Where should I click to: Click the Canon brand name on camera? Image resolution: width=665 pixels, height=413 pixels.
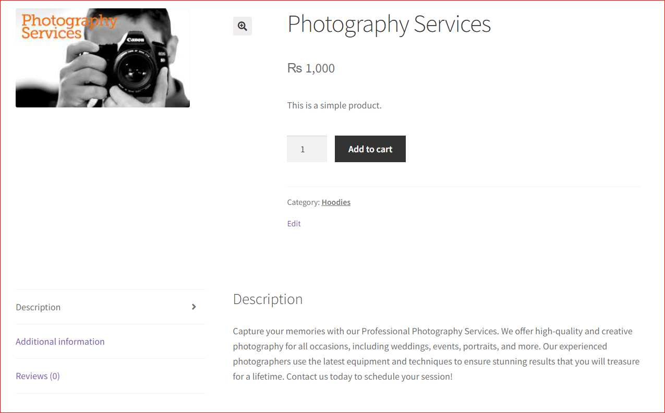136,40
